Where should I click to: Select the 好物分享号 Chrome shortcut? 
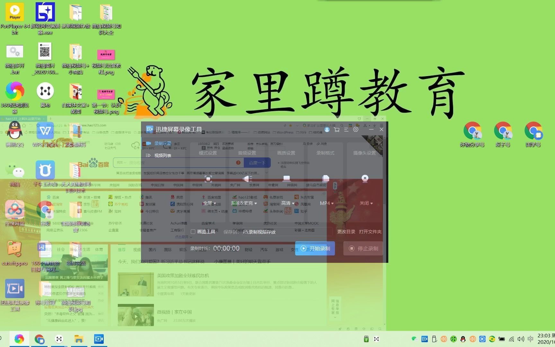(x=472, y=135)
